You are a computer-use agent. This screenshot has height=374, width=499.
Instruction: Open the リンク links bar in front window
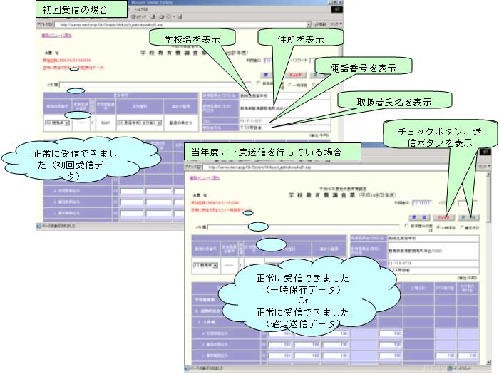[x=485, y=167]
